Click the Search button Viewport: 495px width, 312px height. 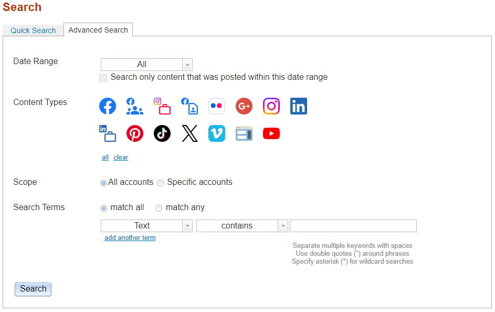pyautogui.click(x=33, y=289)
